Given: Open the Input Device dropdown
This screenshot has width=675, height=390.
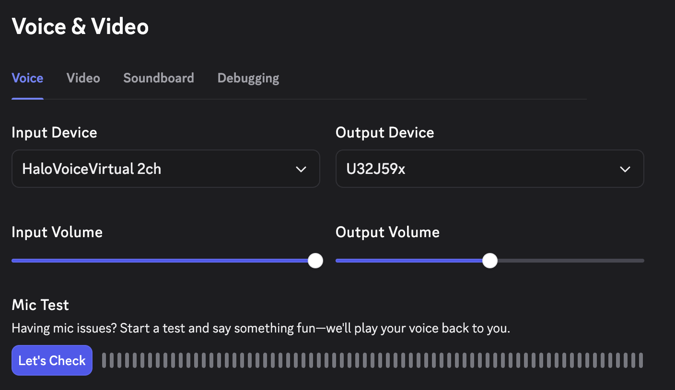Looking at the screenshot, I should [165, 169].
